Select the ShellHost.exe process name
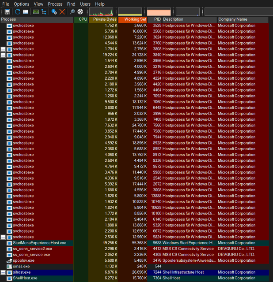The height and width of the screenshot is (282, 273). tap(25, 278)
